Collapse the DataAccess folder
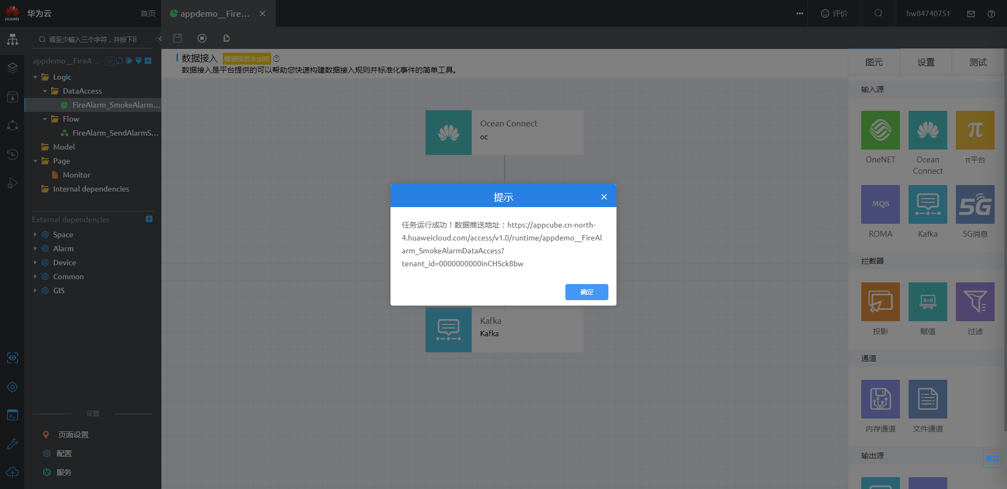1007x489 pixels. (45, 91)
